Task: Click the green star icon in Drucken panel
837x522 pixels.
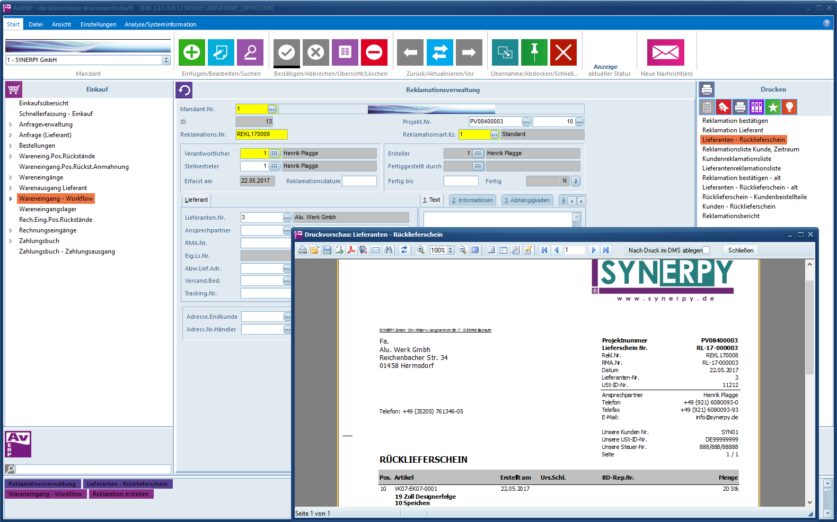Action: tap(773, 107)
